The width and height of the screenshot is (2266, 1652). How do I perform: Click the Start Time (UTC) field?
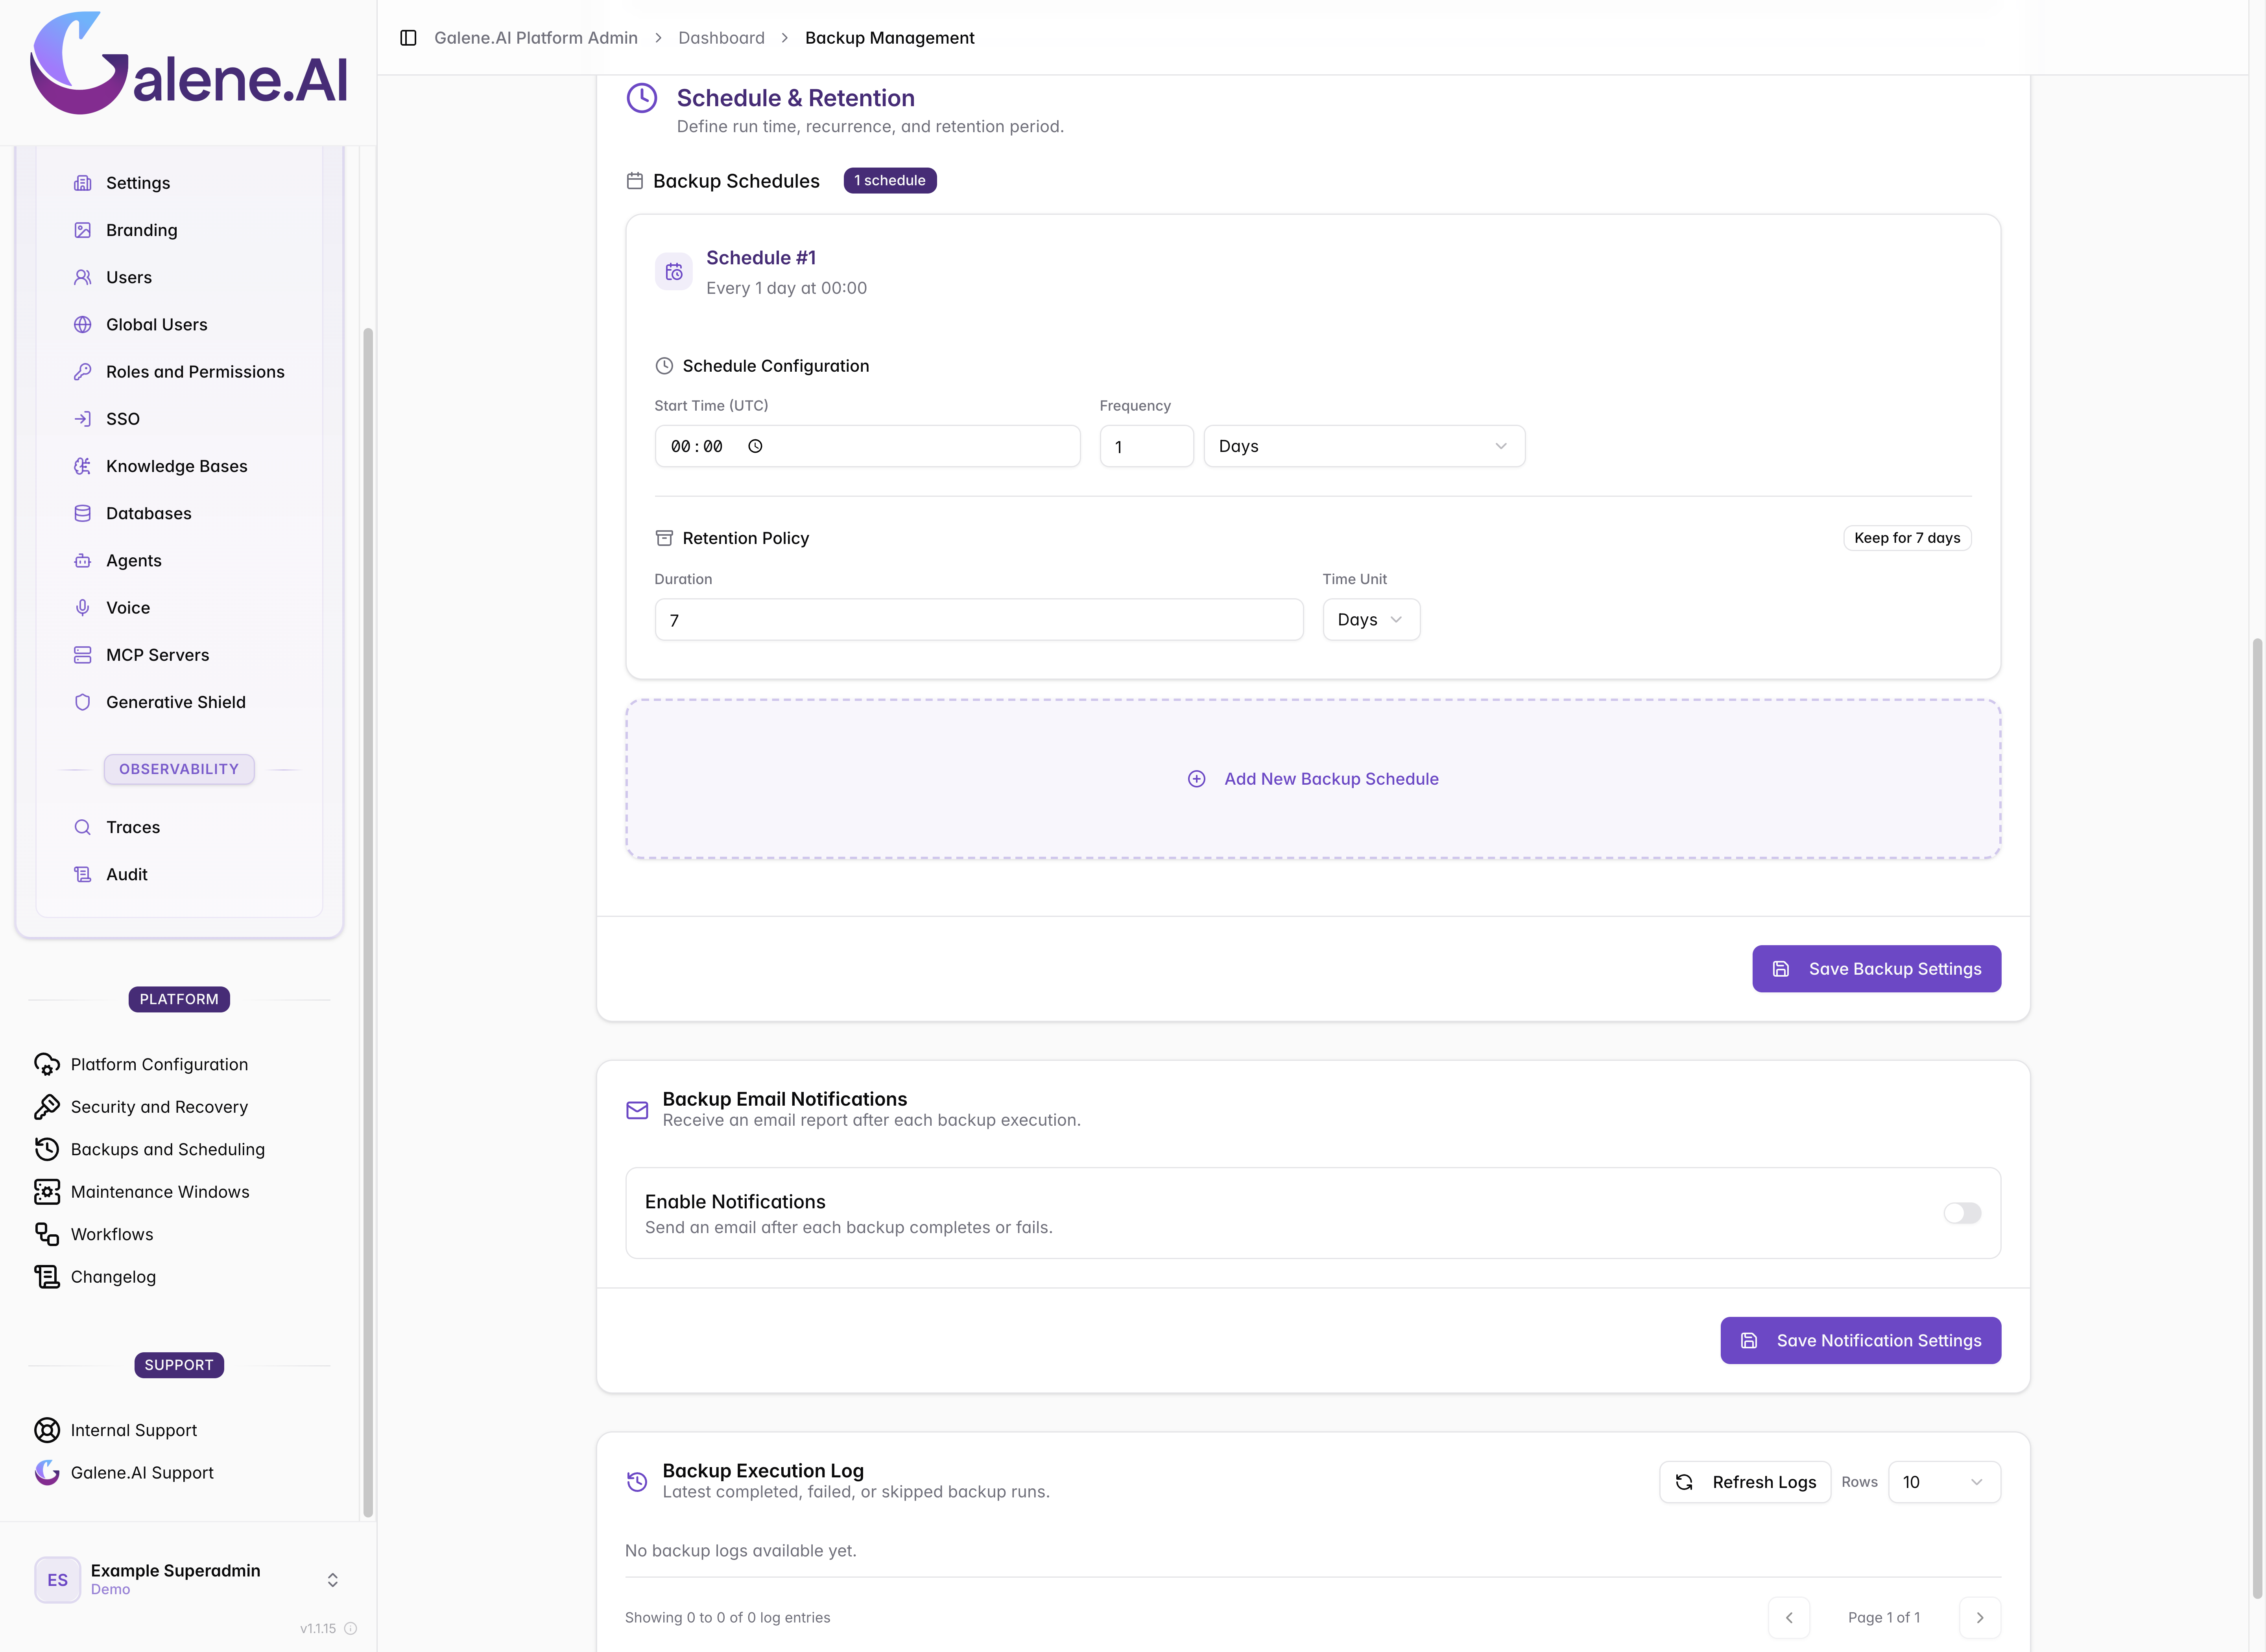coord(867,446)
